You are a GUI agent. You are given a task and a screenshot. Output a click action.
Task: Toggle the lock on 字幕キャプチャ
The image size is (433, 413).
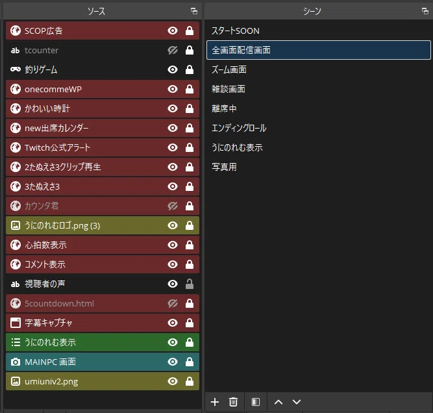coord(190,323)
